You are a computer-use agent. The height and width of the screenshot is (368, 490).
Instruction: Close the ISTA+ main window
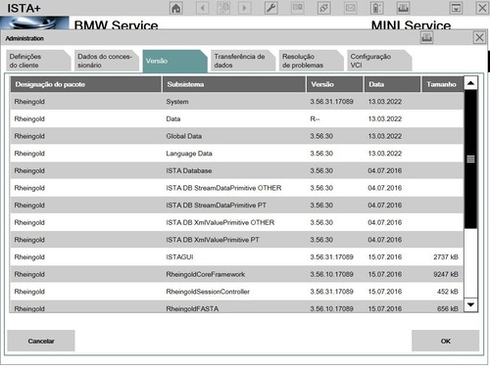pos(482,8)
